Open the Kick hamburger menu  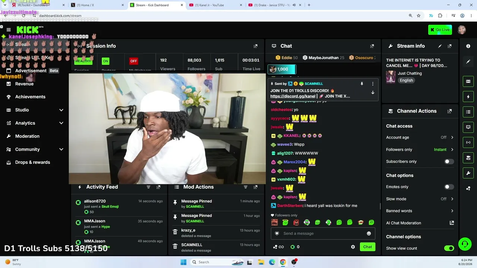coord(9,30)
